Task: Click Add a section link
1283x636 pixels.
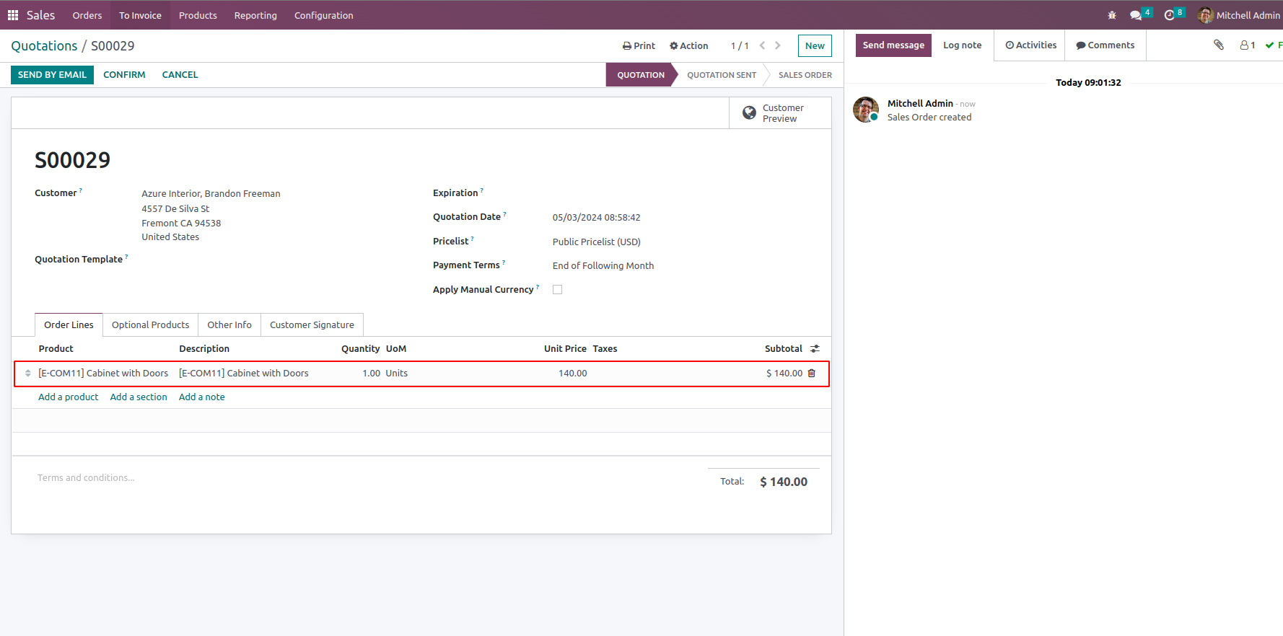Action: [139, 397]
